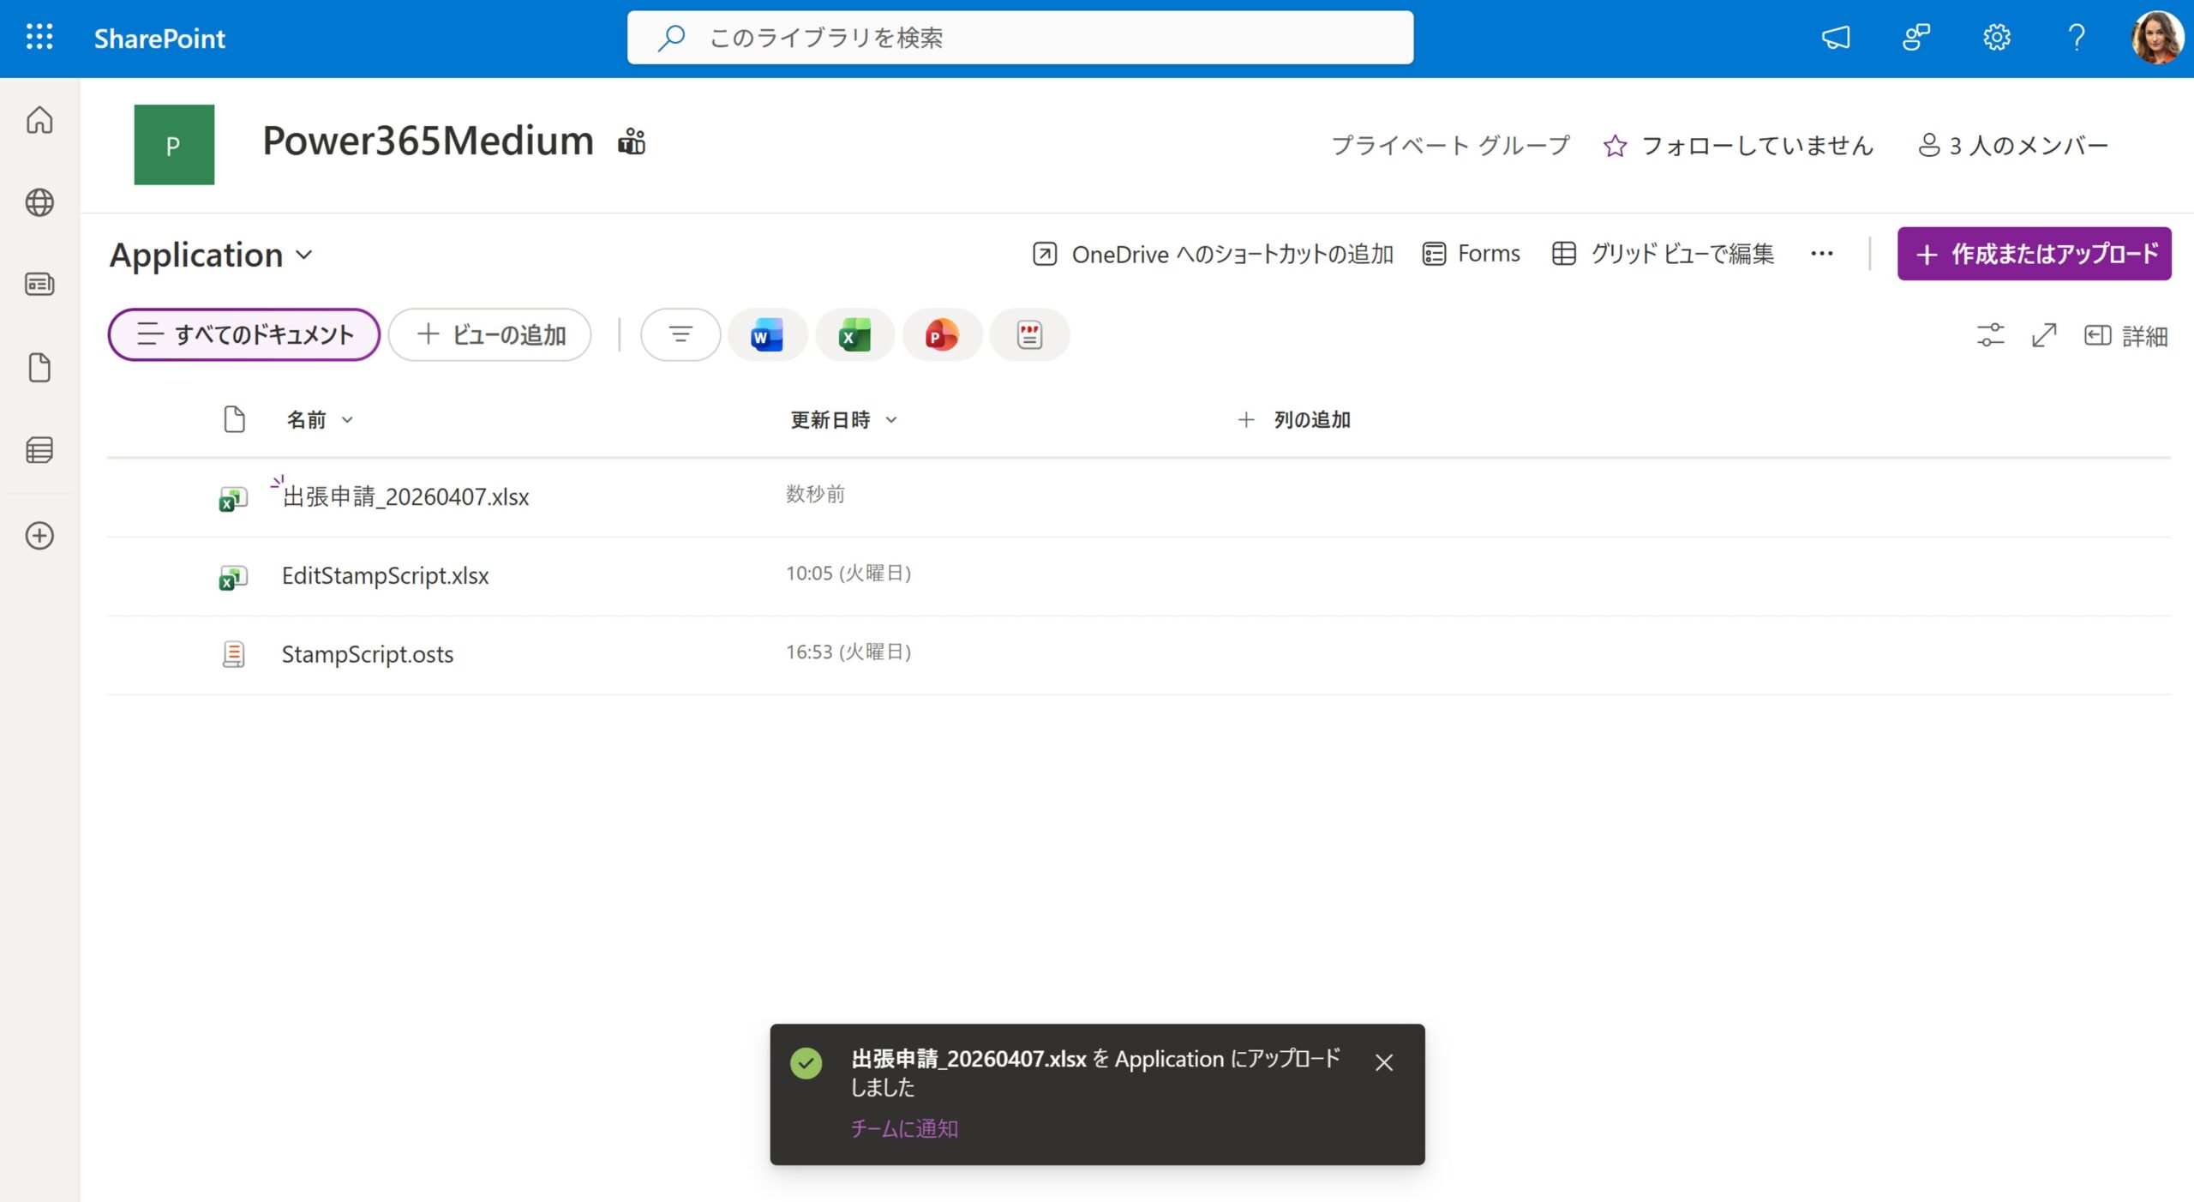Select the Excel documents filter icon

(x=854, y=334)
